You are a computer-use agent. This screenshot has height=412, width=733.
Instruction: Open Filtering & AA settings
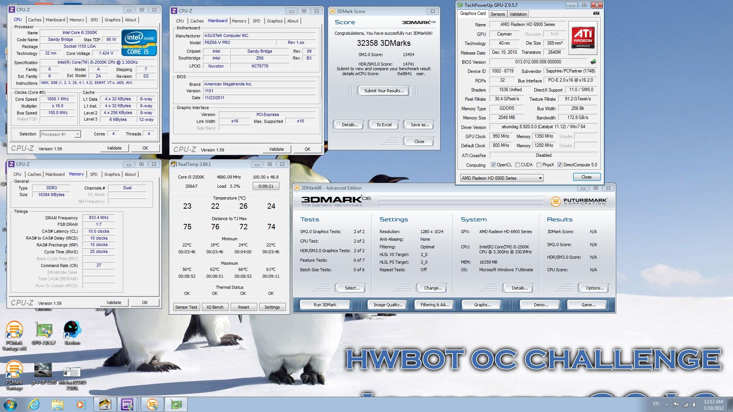tap(435, 305)
